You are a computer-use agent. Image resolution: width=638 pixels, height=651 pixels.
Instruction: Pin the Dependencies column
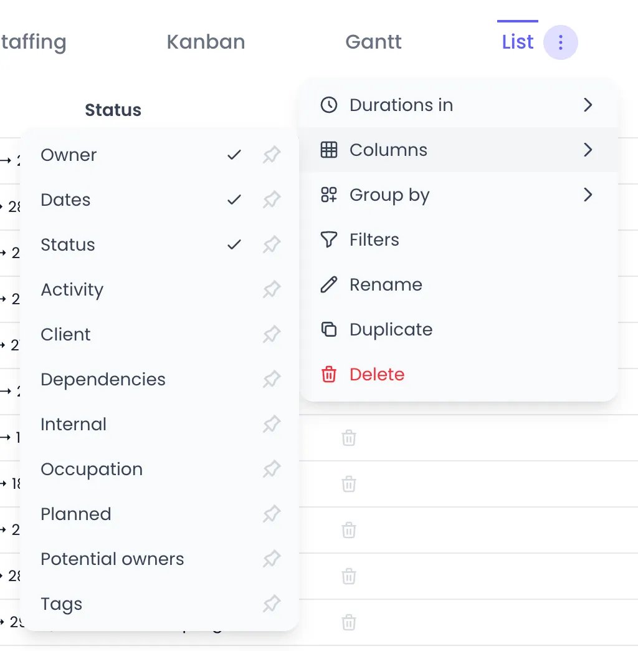click(272, 379)
